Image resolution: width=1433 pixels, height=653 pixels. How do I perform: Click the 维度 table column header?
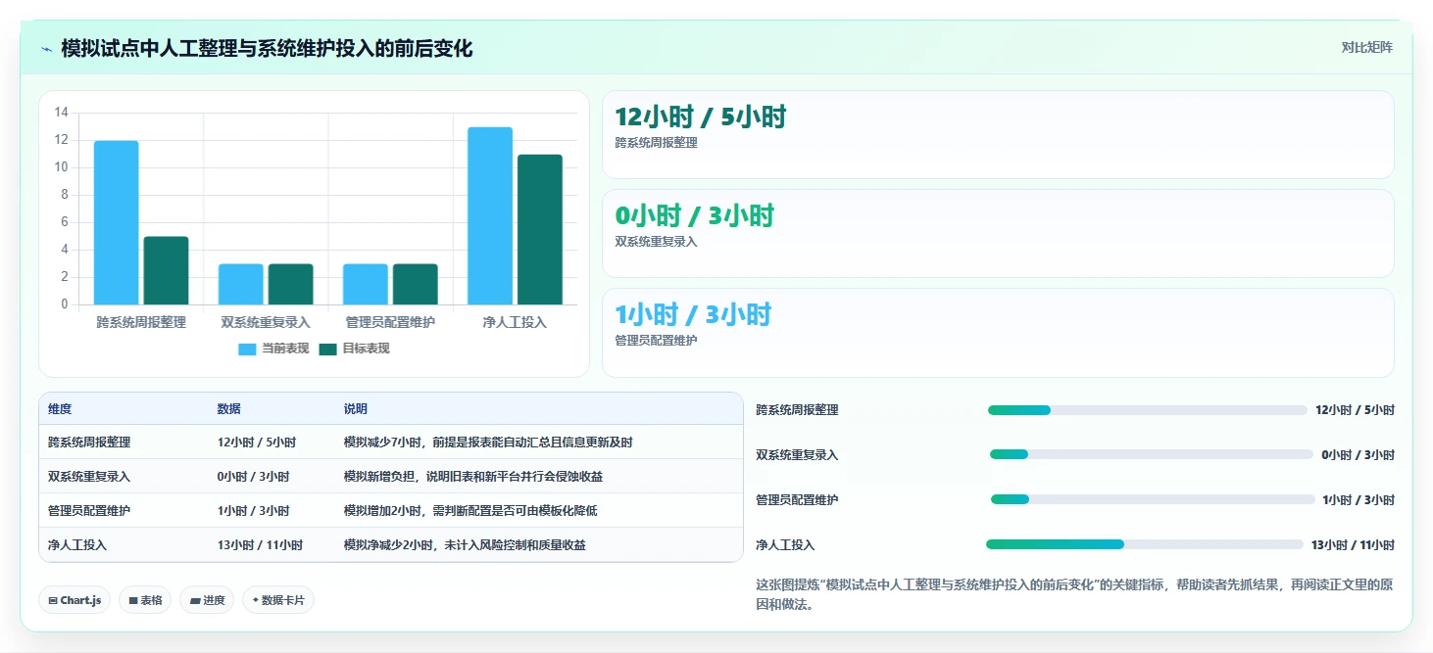pyautogui.click(x=60, y=409)
